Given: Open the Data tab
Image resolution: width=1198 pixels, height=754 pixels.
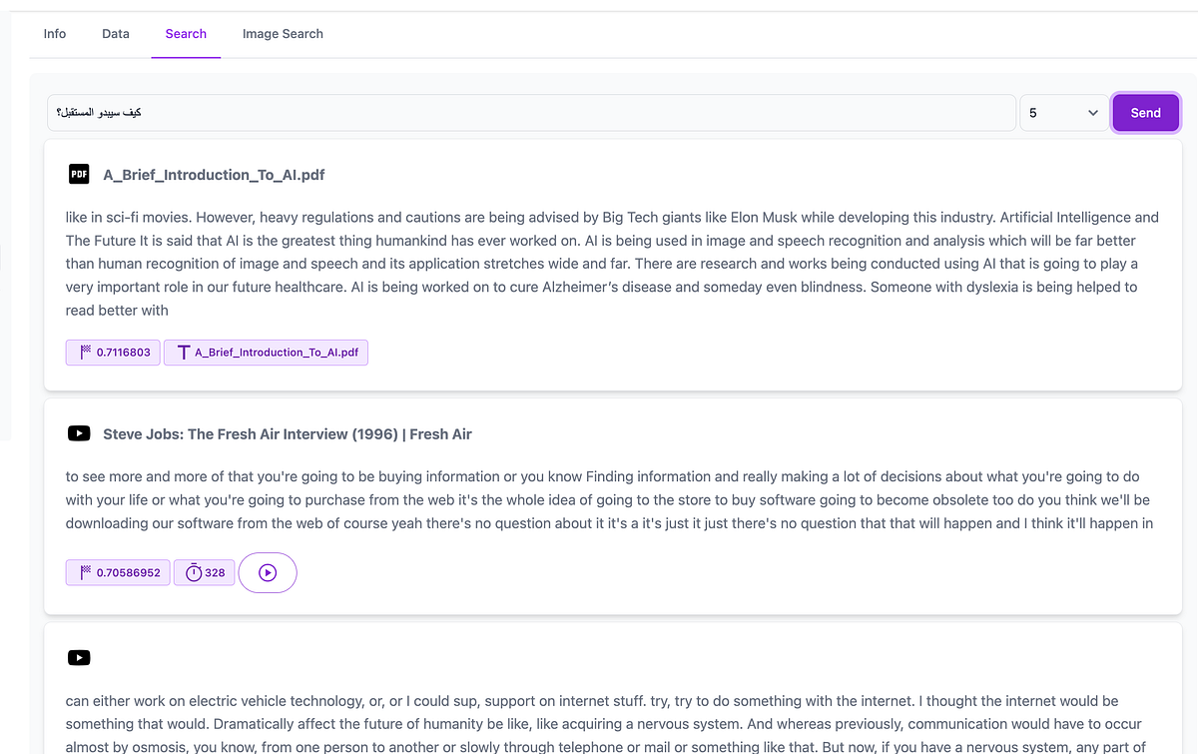Looking at the screenshot, I should coord(115,33).
